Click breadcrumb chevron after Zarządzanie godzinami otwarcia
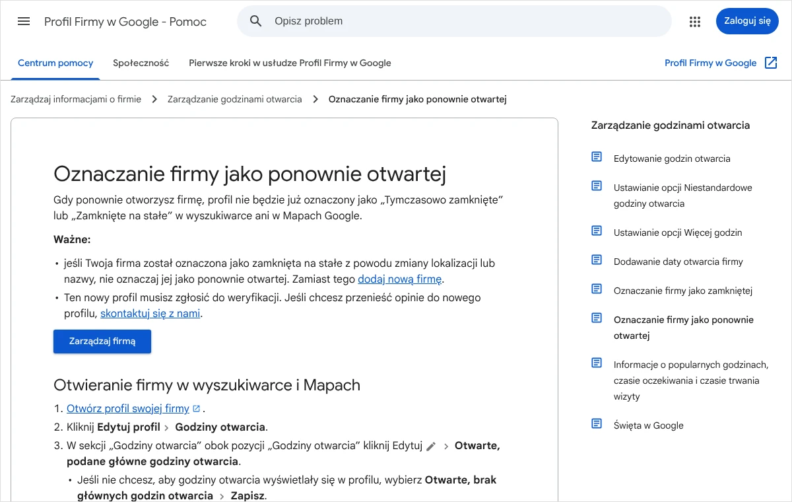Image resolution: width=792 pixels, height=502 pixels. click(x=315, y=99)
